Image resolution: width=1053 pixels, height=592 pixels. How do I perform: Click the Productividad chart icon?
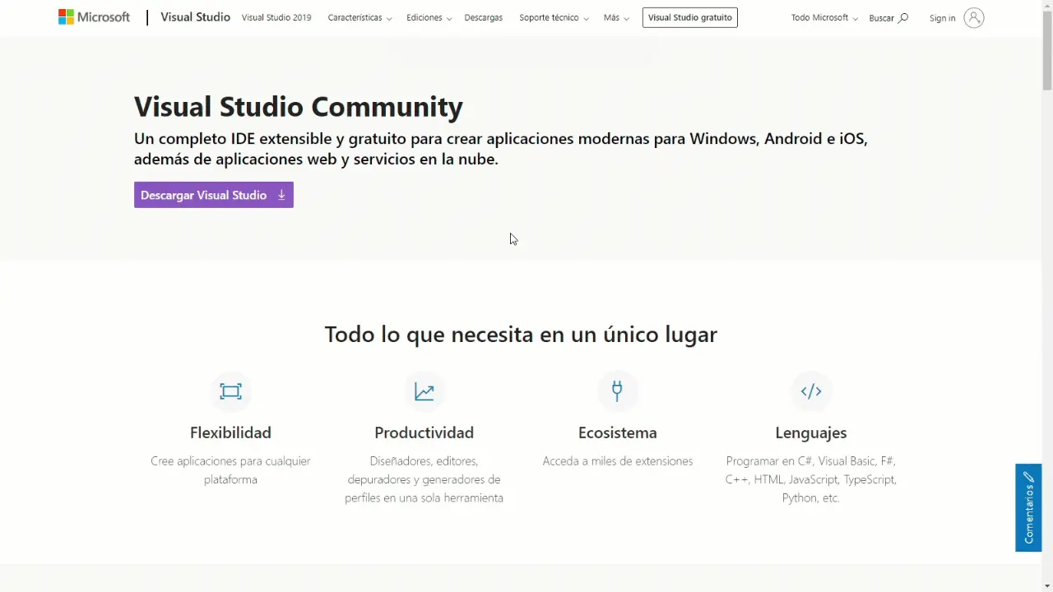tap(424, 391)
